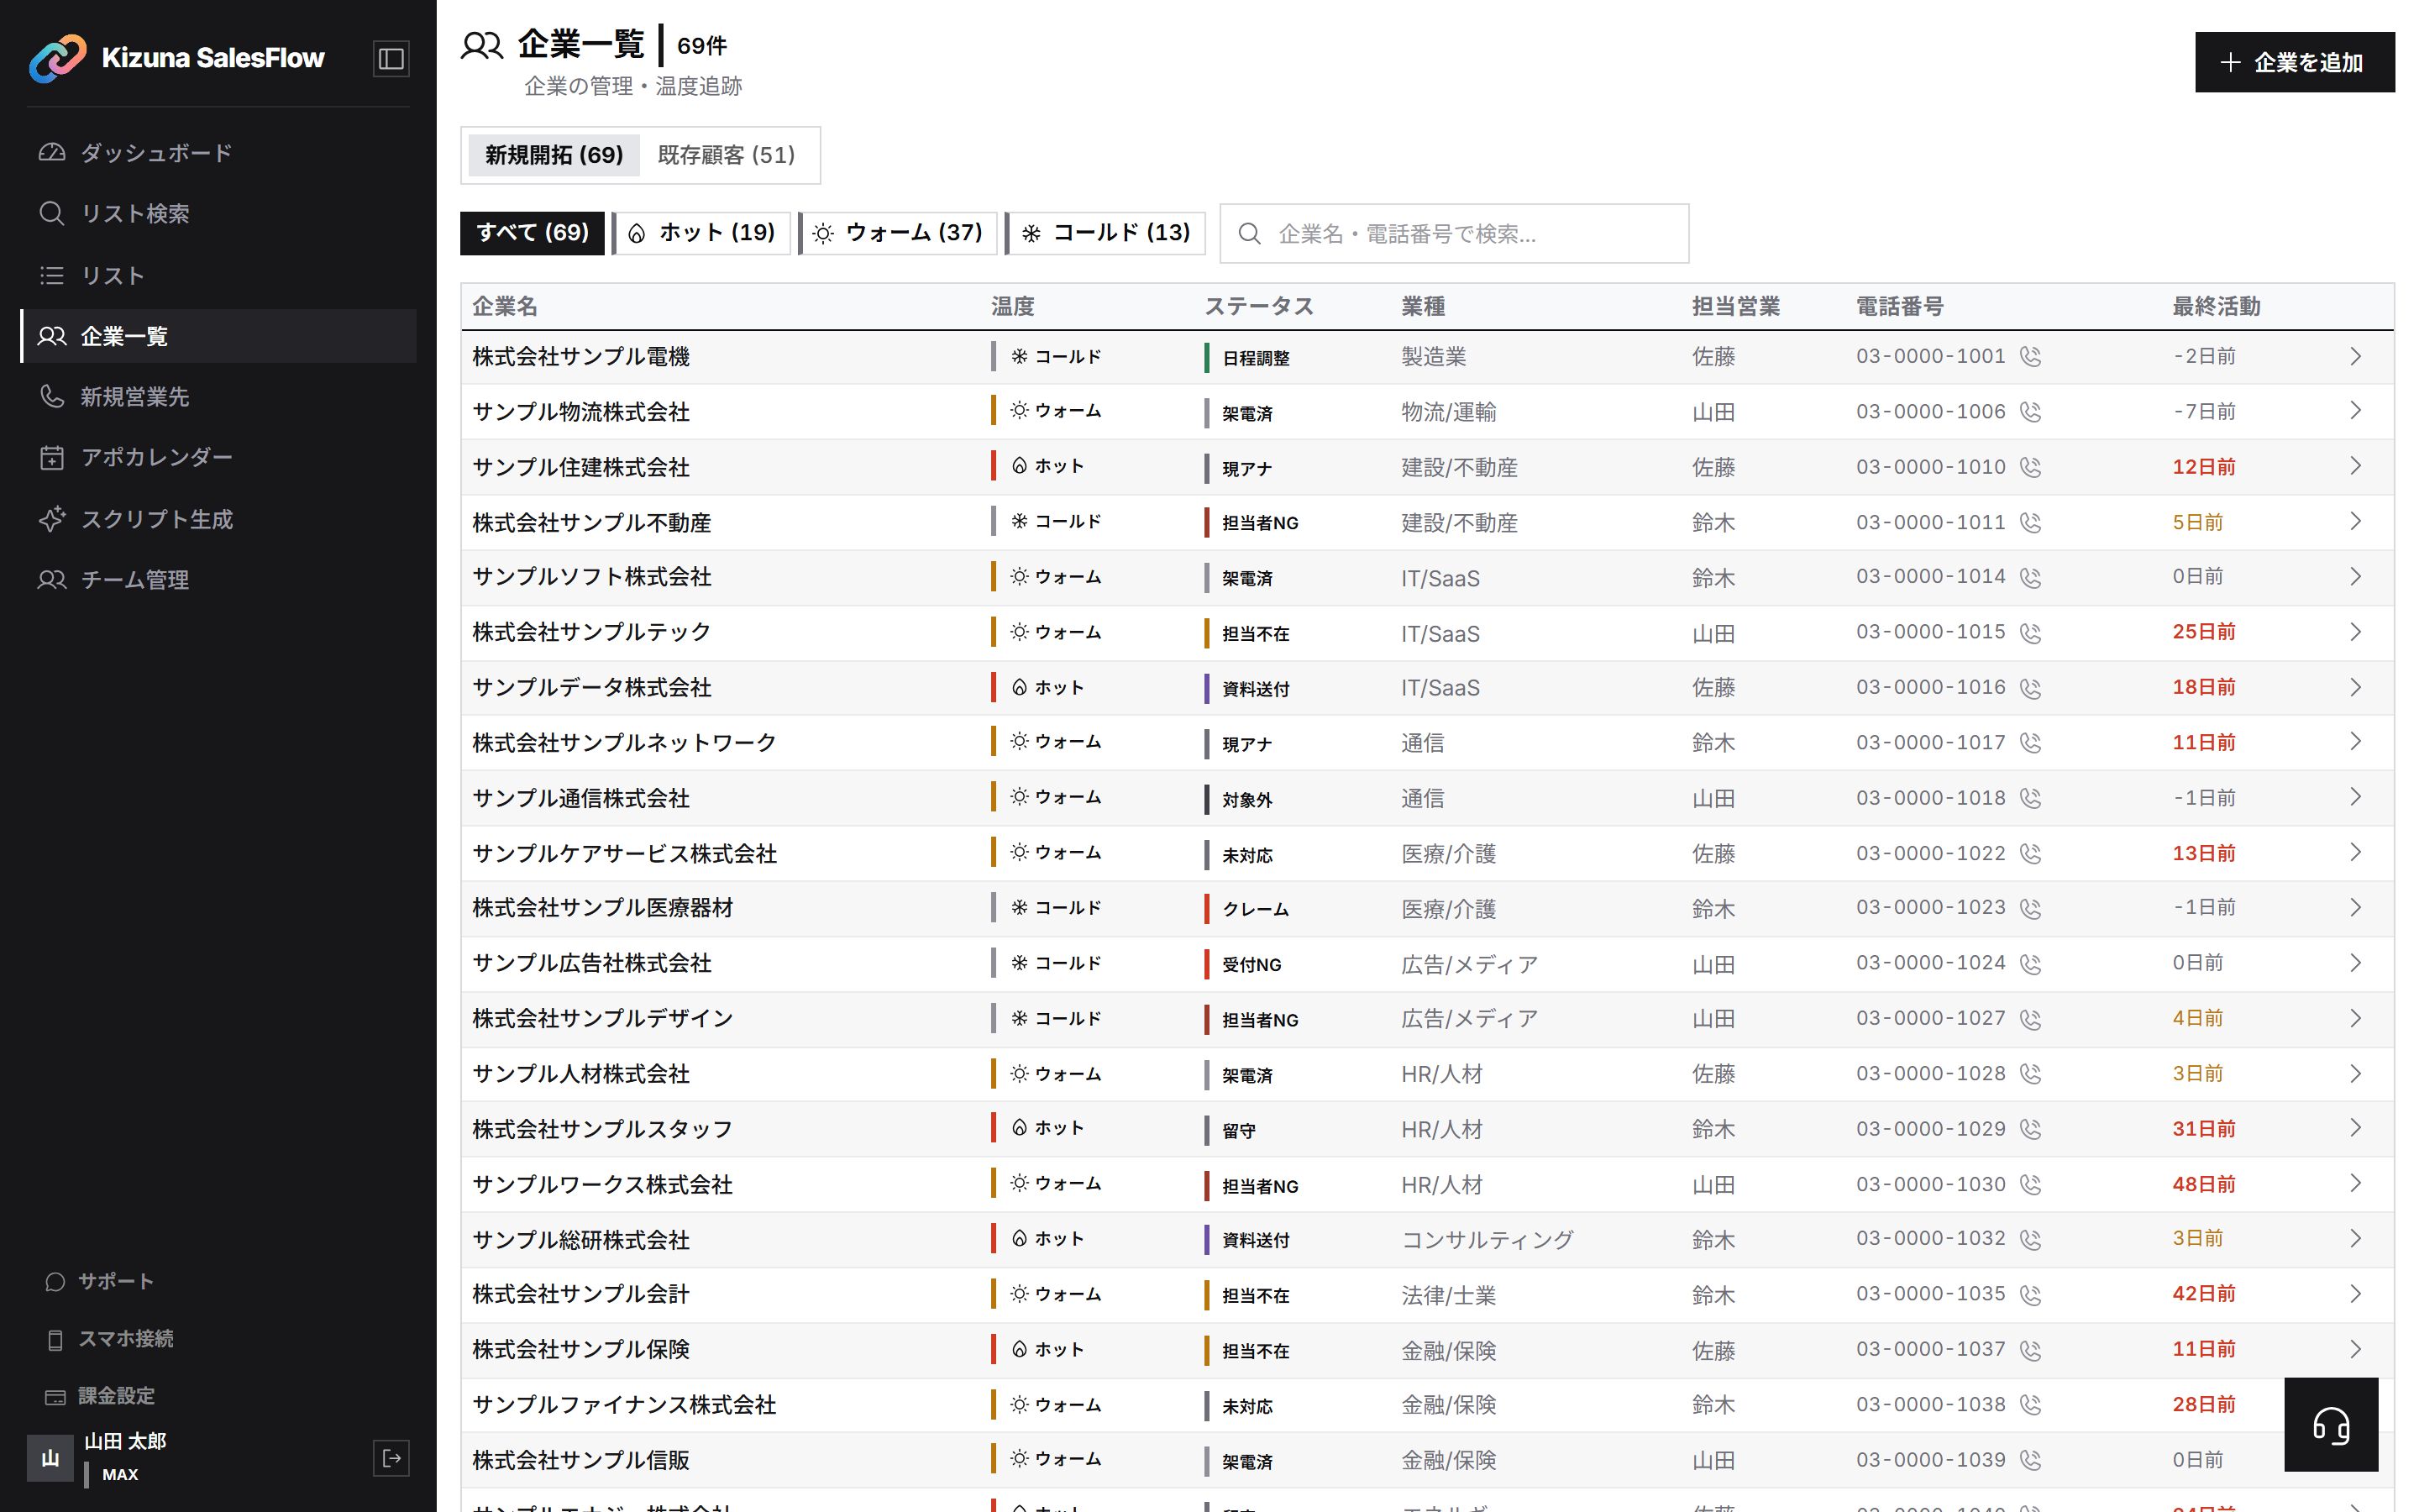The width and height of the screenshot is (2419, 1512).
Task: Switch to the 既存顧客 (51) tab
Action: click(x=727, y=155)
